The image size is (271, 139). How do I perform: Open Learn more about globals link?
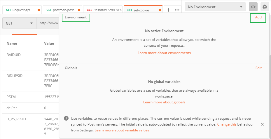(x=164, y=102)
